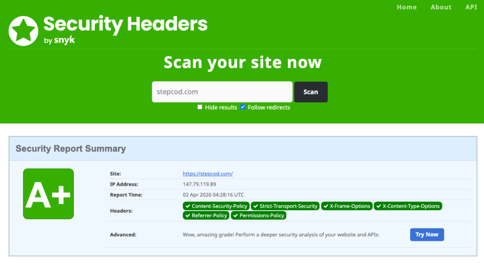This screenshot has width=484, height=263.
Task: Enable the Hide results checkbox
Action: (200, 107)
